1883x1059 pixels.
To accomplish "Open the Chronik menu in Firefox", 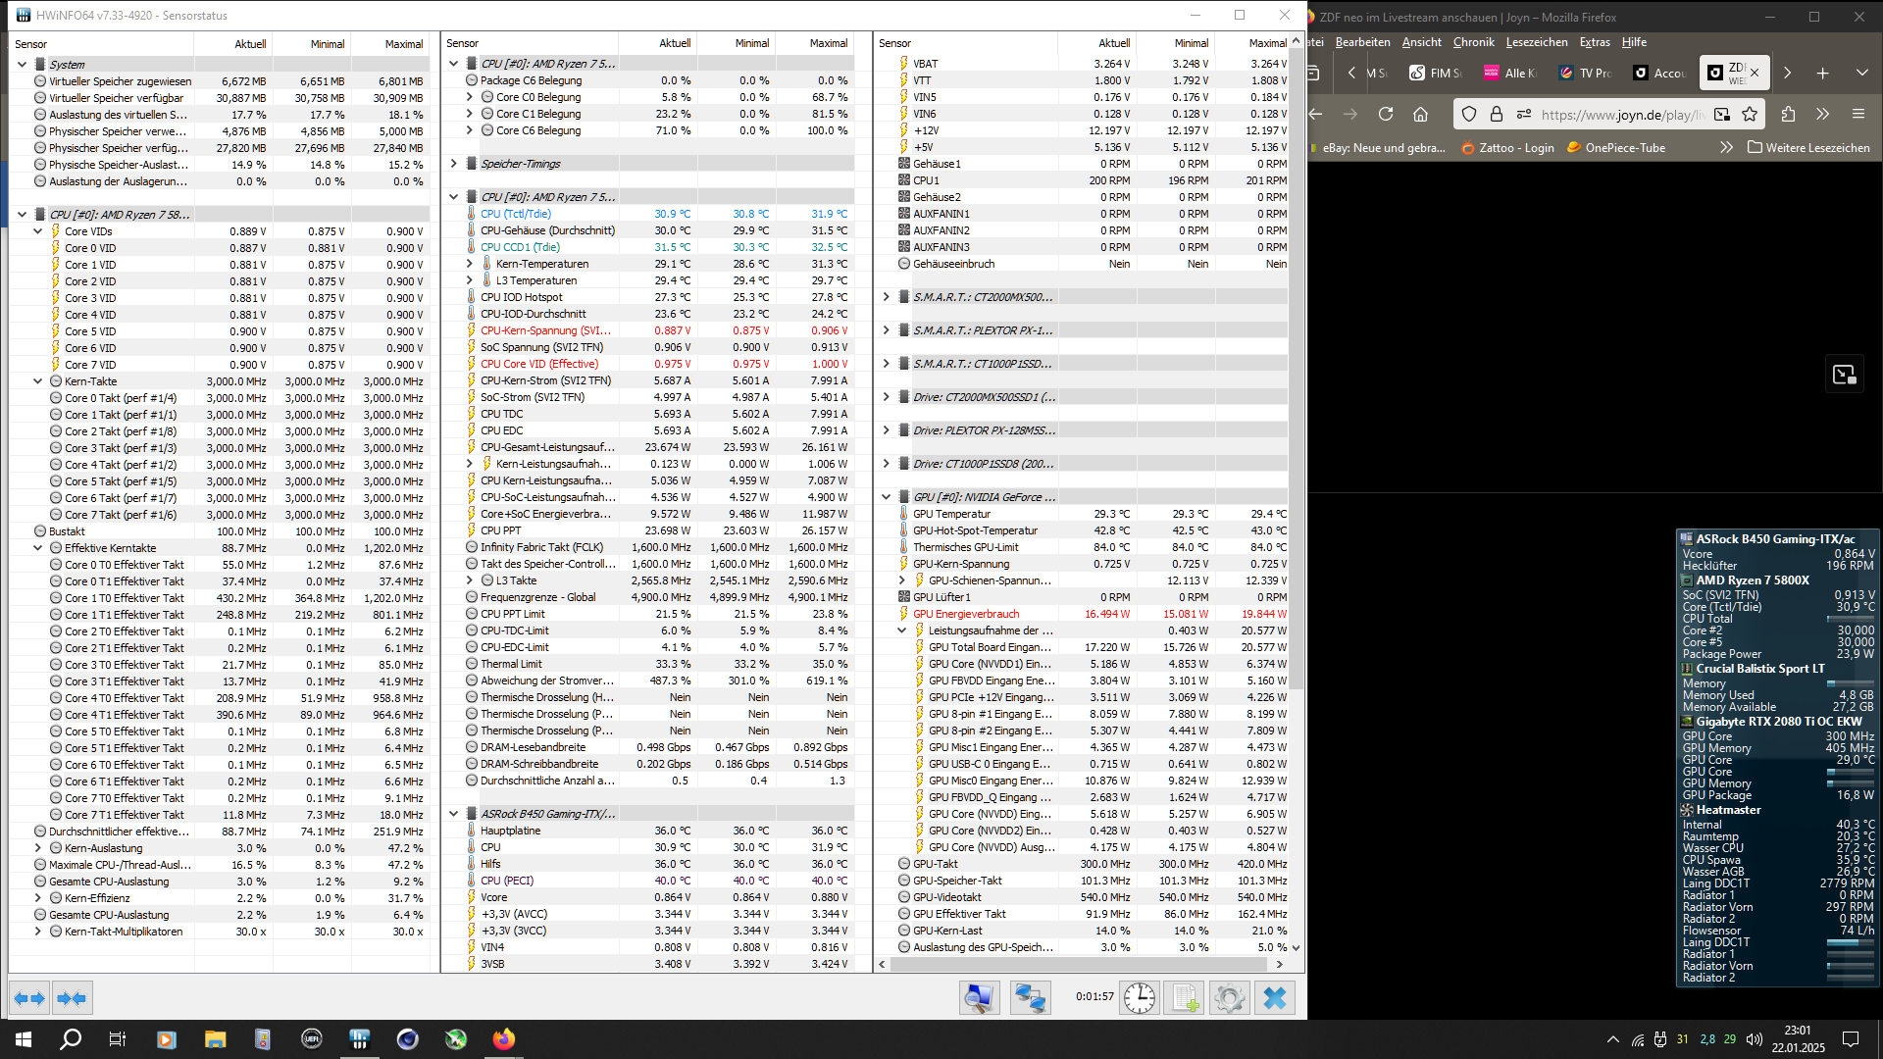I will pyautogui.click(x=1473, y=42).
